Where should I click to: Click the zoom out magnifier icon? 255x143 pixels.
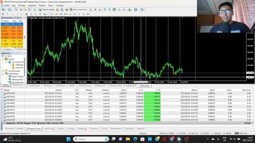(110, 10)
